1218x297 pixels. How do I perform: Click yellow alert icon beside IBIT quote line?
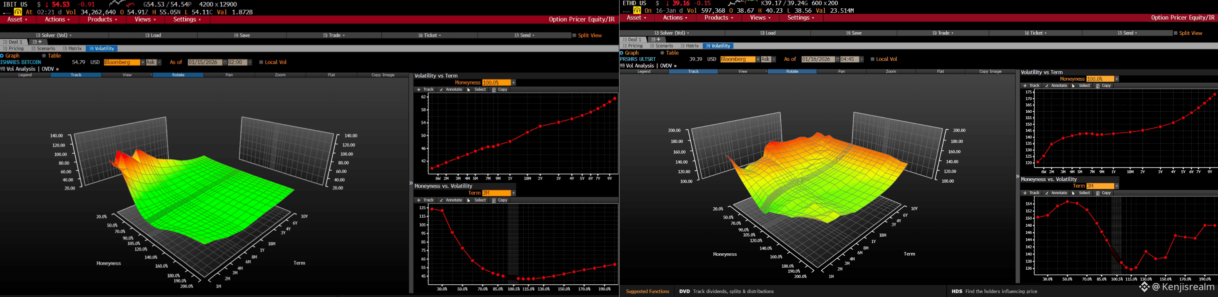coord(17,12)
